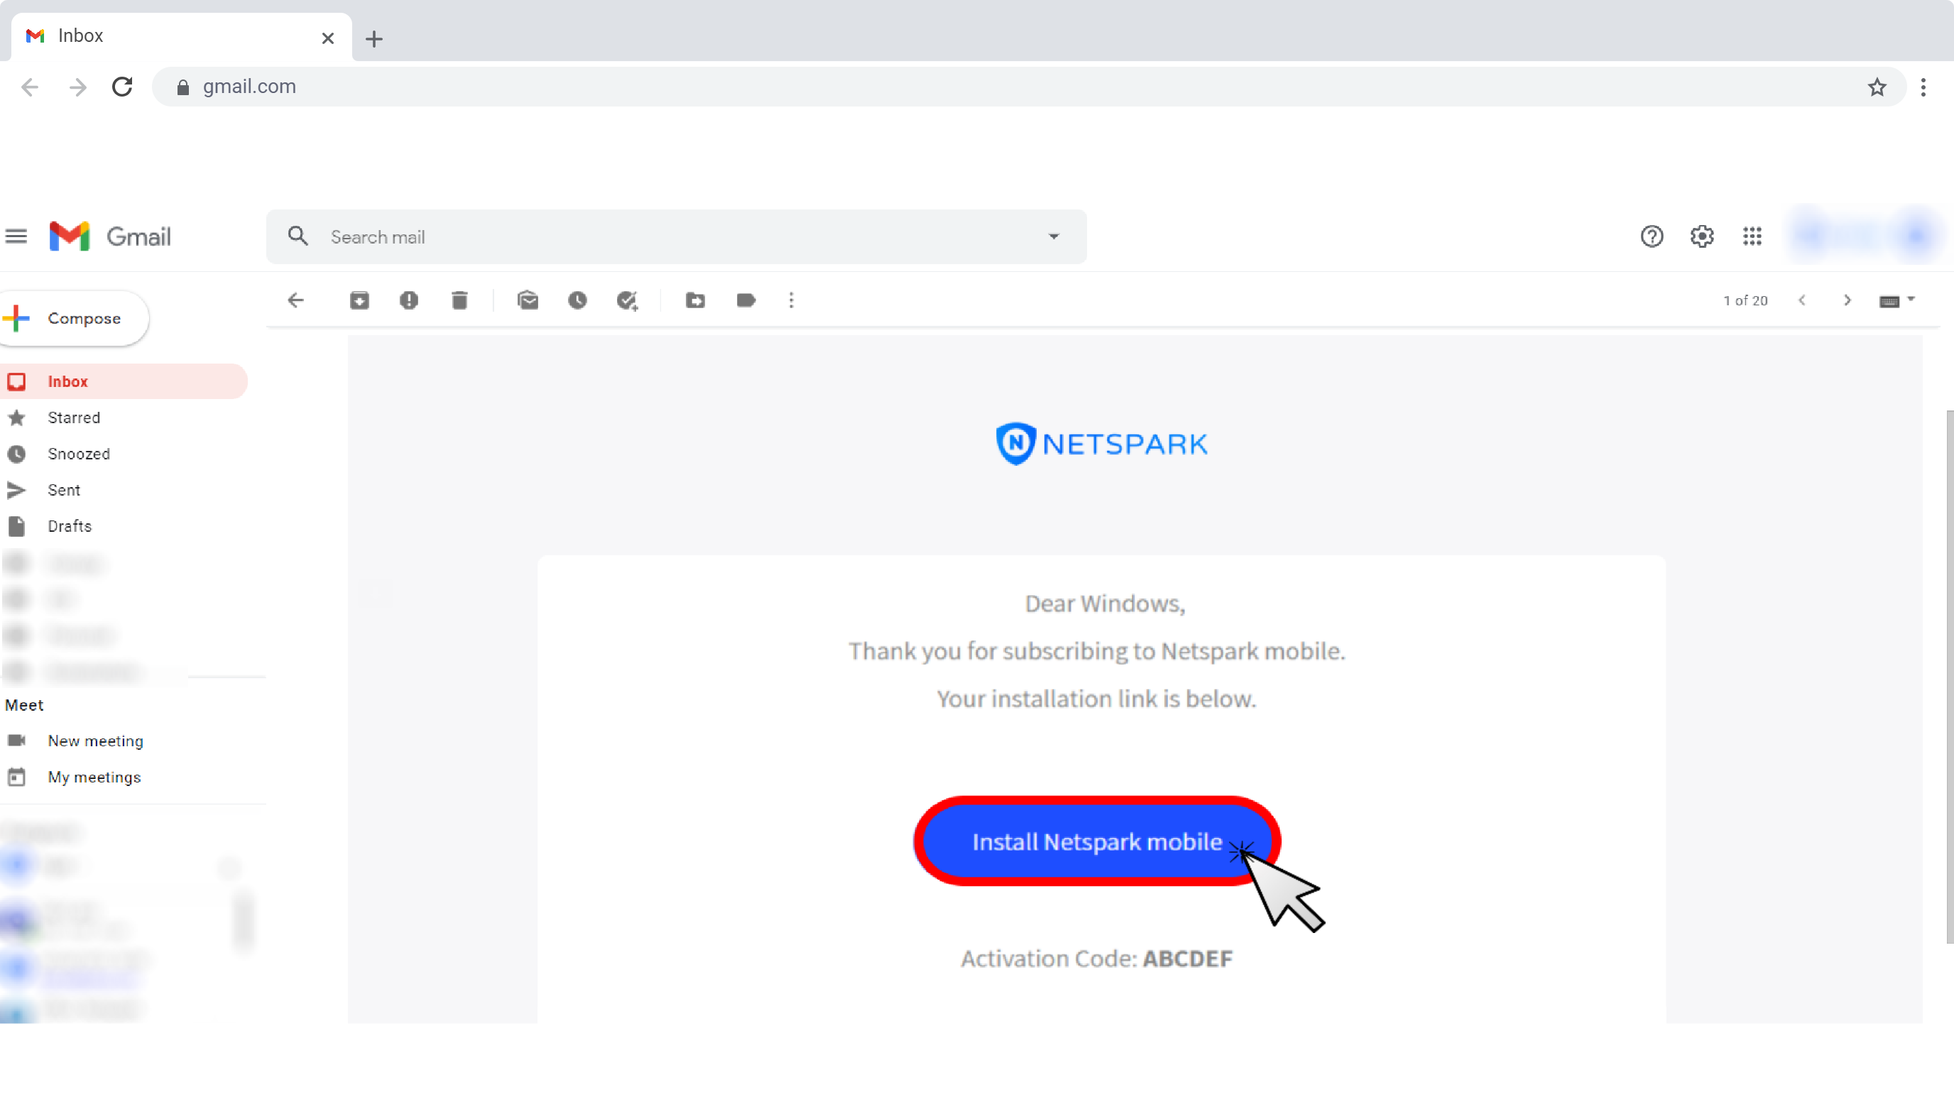This screenshot has width=1954, height=1102.
Task: Open Gmail settings gear
Action: 1702,236
